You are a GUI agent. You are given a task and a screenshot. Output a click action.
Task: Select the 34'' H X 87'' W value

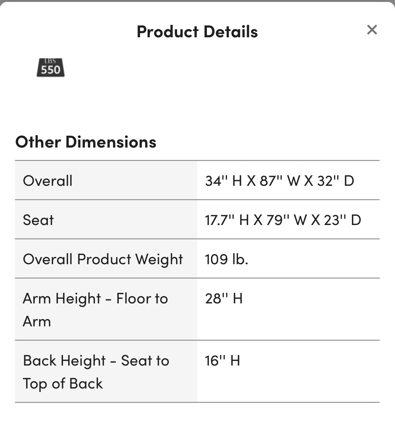(x=281, y=180)
